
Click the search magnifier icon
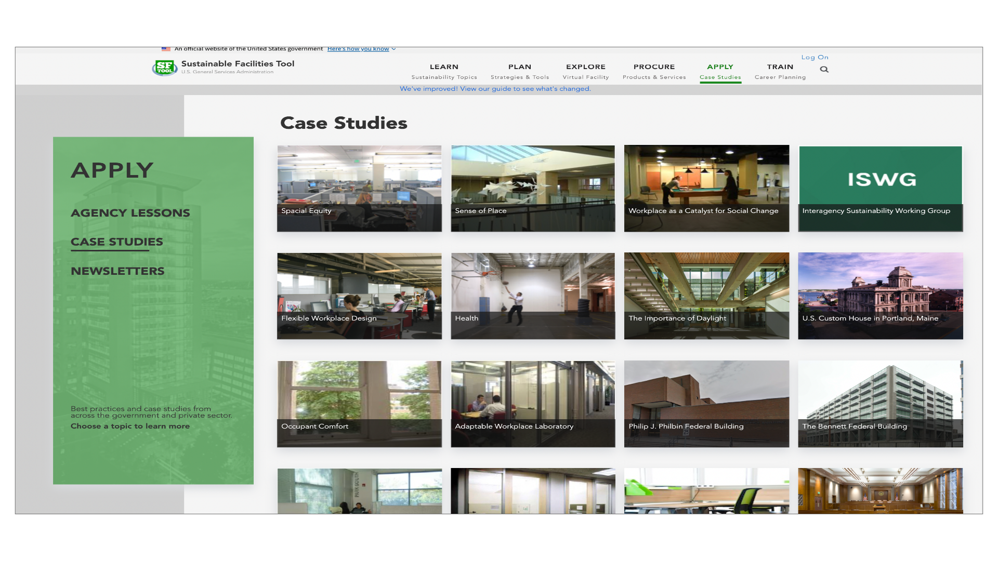(x=824, y=70)
